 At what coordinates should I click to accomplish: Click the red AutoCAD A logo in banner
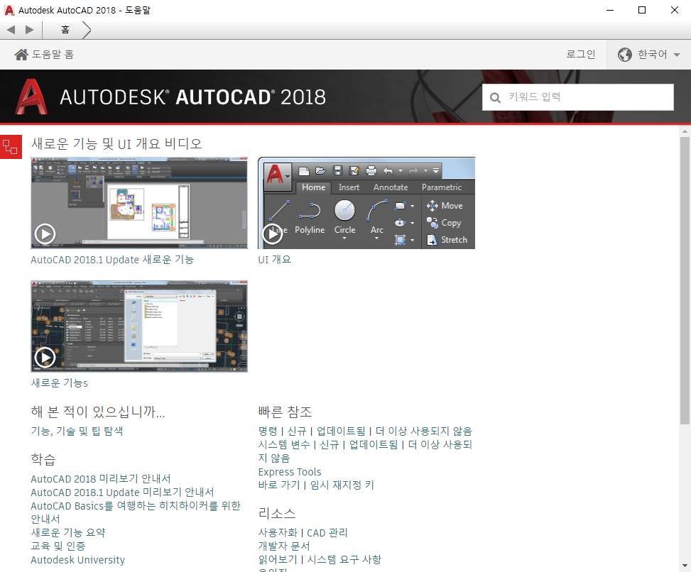[31, 97]
